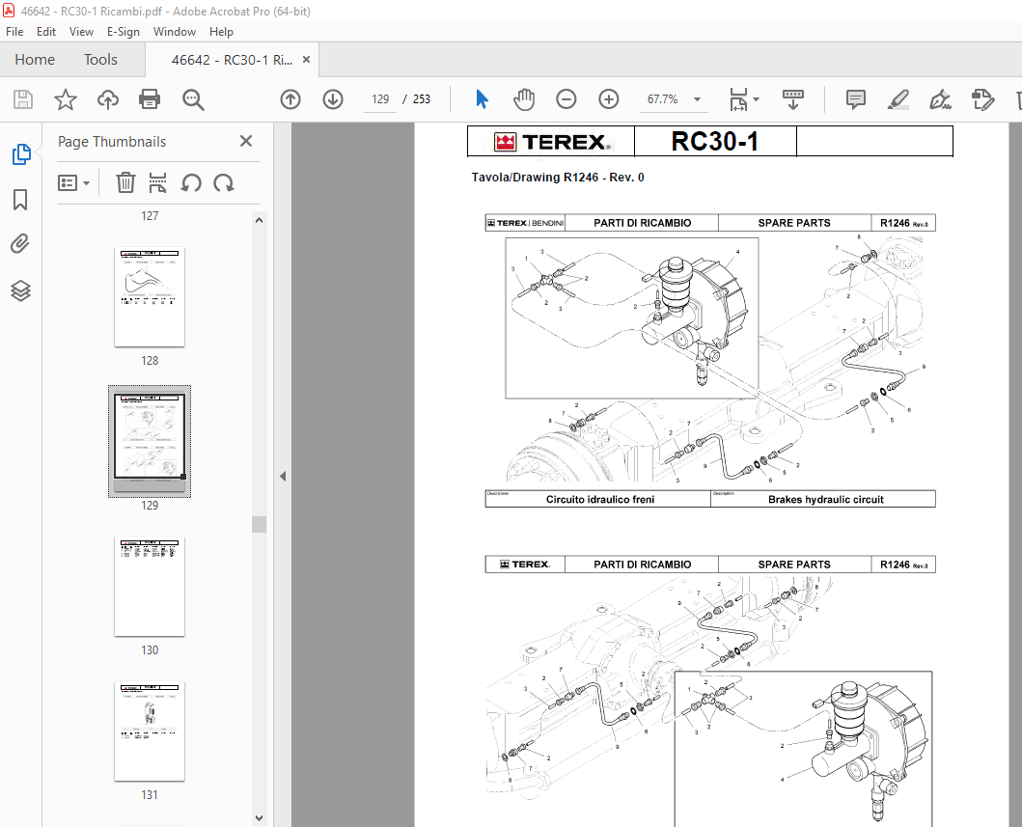Open the Edit menu
The image size is (1022, 827).
click(x=45, y=31)
